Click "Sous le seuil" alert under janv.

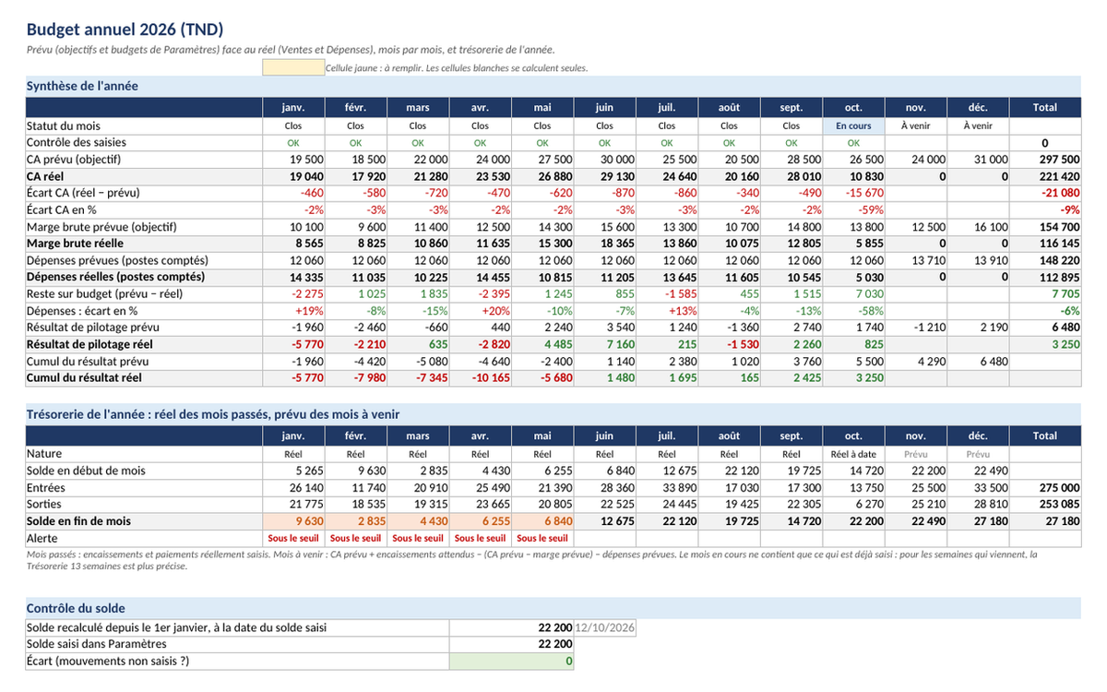292,537
